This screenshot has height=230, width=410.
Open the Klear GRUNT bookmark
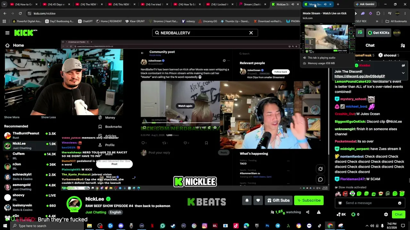(x=135, y=21)
